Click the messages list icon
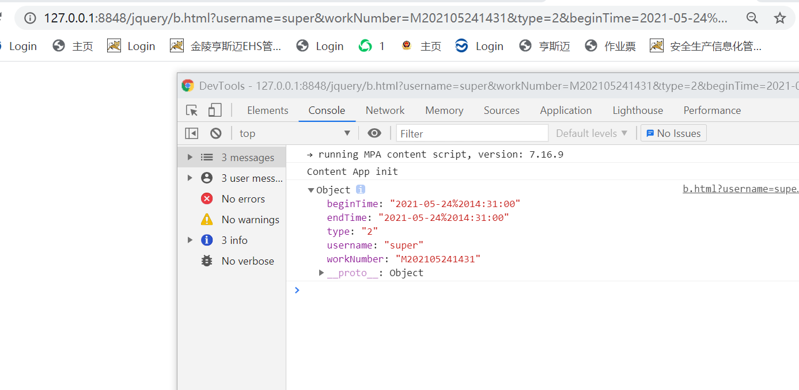 tap(207, 157)
